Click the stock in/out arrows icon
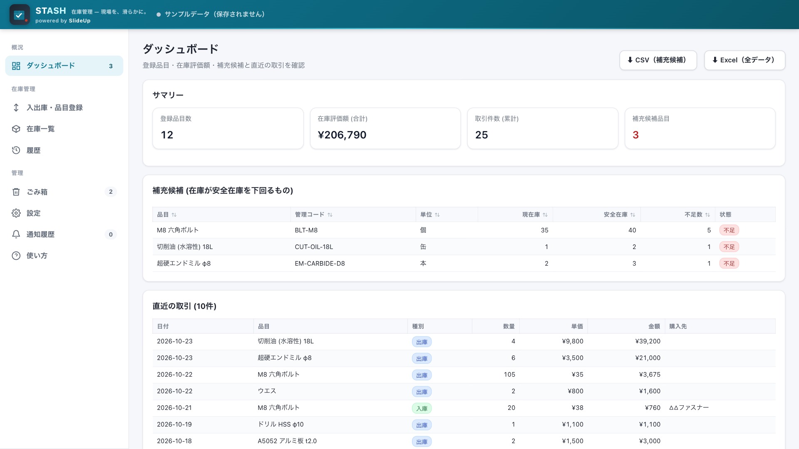 [x=16, y=108]
